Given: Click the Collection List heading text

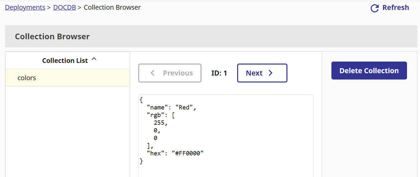Looking at the screenshot, I should point(65,61).
